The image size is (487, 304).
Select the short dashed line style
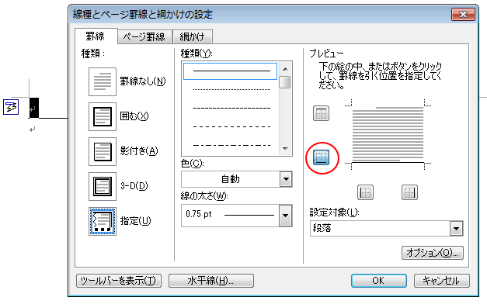[231, 108]
